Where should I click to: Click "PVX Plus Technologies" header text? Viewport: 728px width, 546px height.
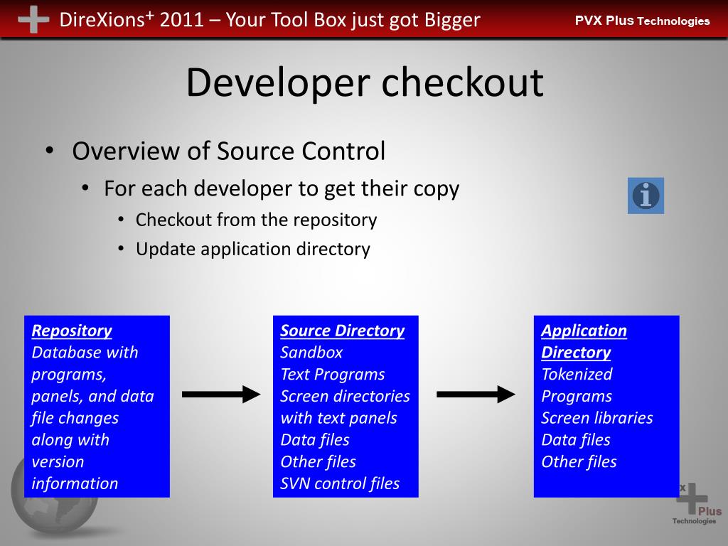(642, 21)
